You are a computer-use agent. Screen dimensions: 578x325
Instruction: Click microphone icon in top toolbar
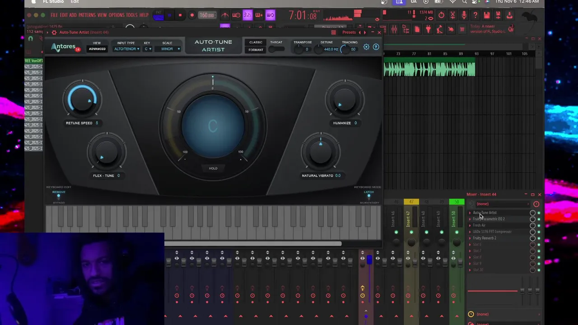click(464, 15)
